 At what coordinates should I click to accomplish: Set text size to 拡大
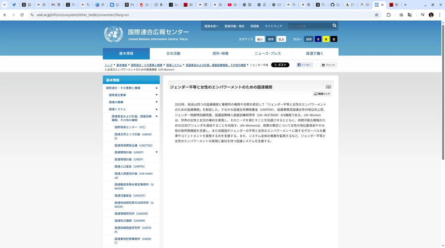point(281,39)
